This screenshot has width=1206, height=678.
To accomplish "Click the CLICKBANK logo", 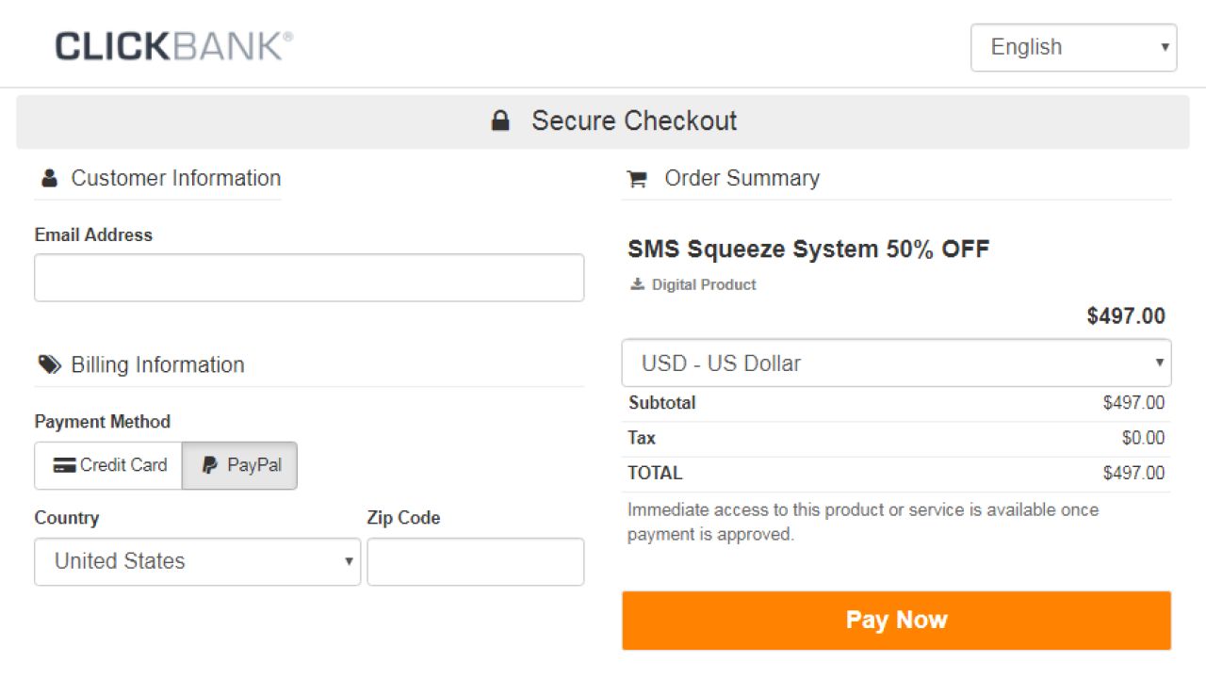I will (172, 44).
